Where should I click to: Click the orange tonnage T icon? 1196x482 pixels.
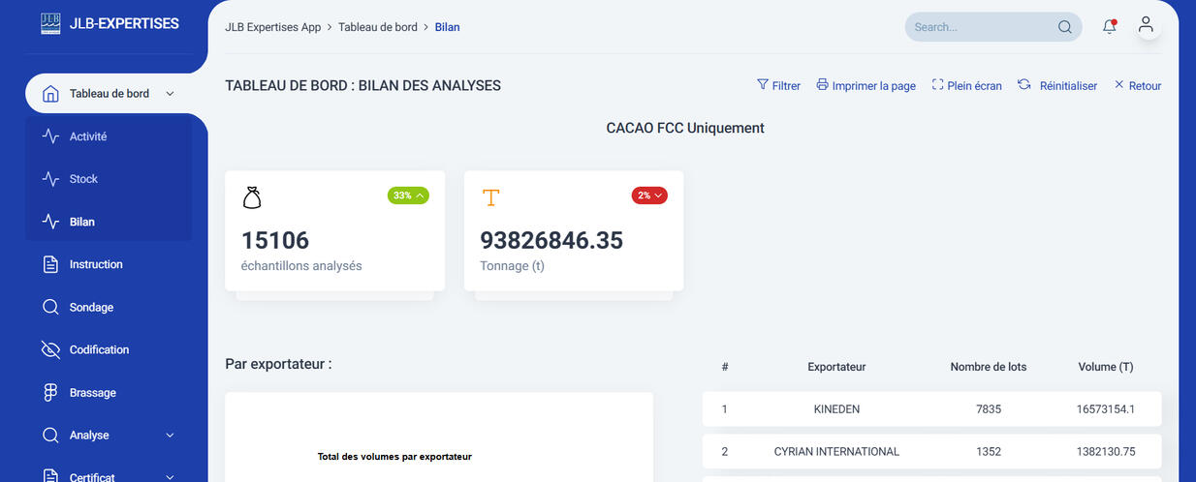(x=491, y=197)
